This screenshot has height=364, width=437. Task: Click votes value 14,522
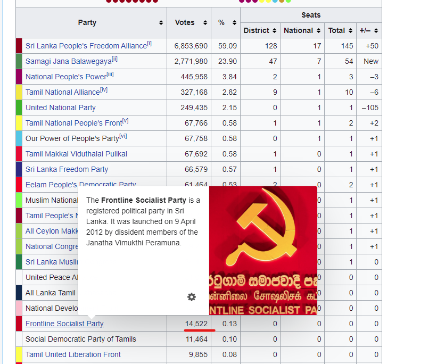point(196,324)
